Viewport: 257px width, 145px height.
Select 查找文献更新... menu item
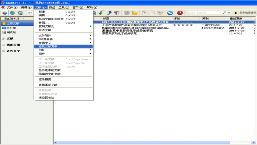click(63, 47)
